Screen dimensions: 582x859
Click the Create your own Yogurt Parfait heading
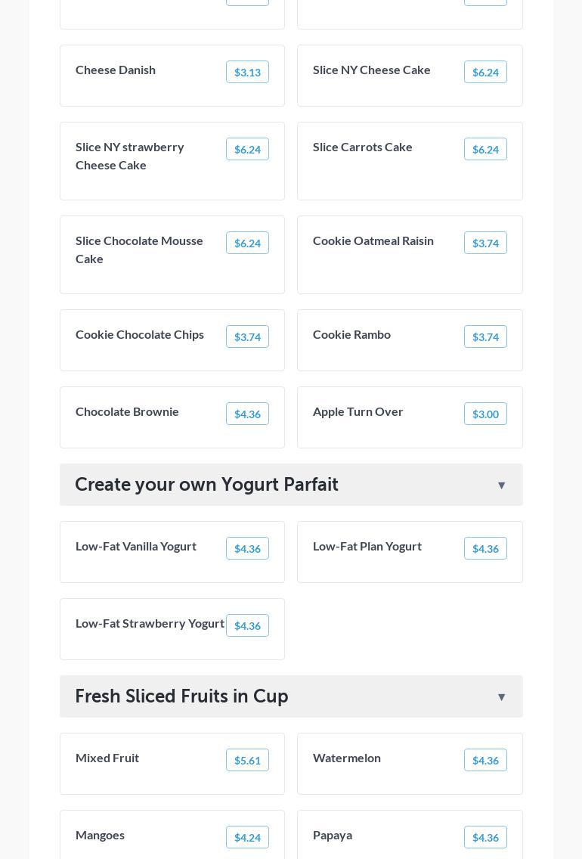click(206, 485)
